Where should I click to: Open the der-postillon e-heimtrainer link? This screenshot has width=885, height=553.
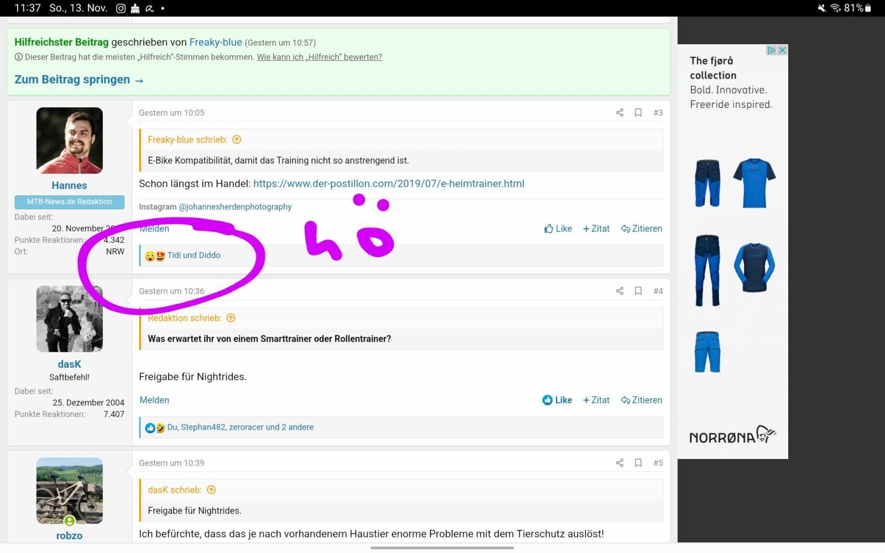tap(388, 184)
